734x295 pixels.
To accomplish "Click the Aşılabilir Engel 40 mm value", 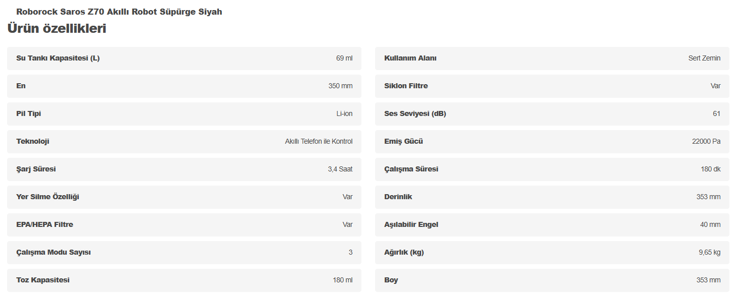I will 710,225.
